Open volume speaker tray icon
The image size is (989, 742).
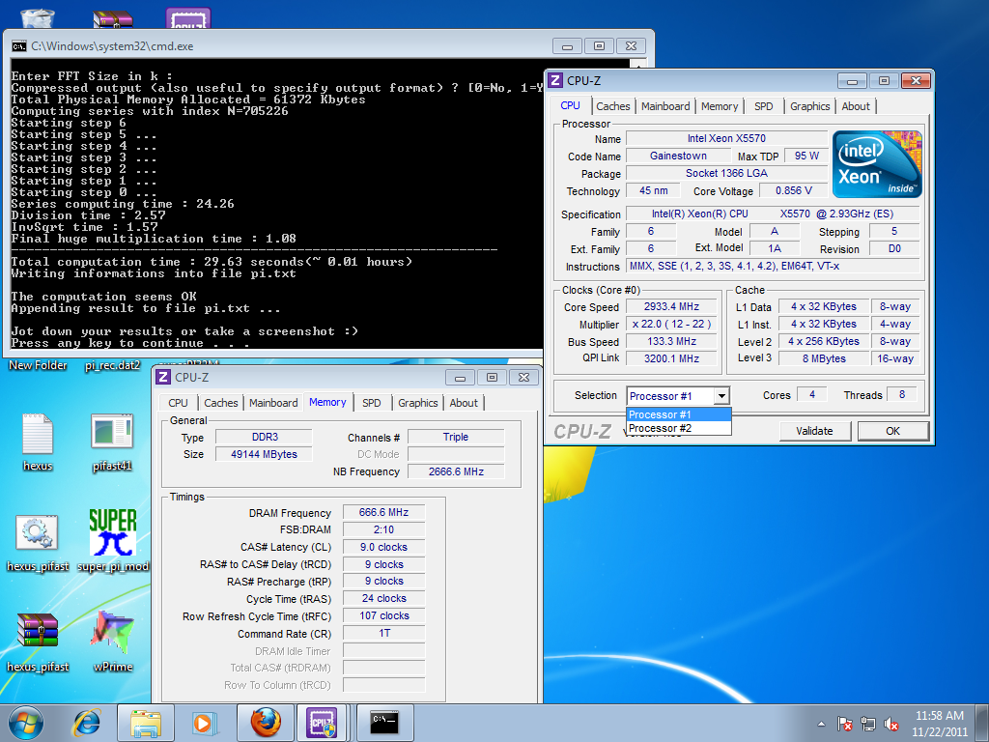[x=891, y=725]
